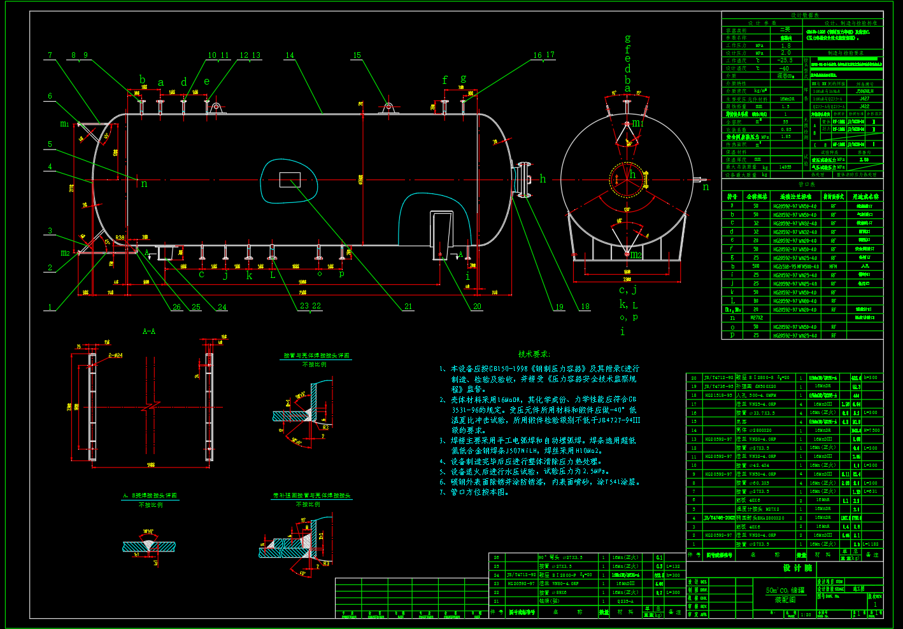
Task: Select the 设计数据表 table header
Action: 805,15
